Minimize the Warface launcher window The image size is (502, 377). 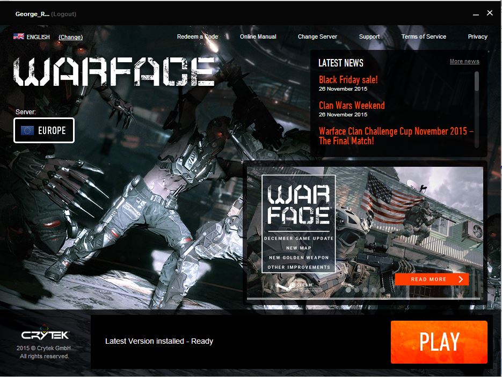[x=476, y=14]
